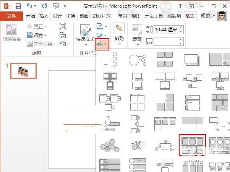The height and width of the screenshot is (172, 230).
Task: Select the large circle with three branches layout
Action: pyautogui.click(x=137, y=60)
